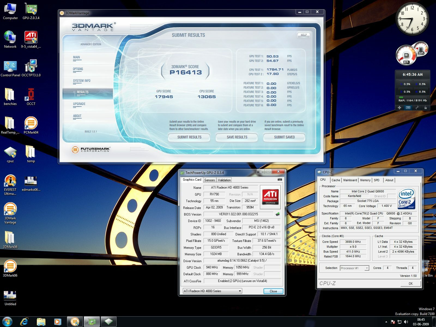The width and height of the screenshot is (436, 327).
Task: Launch PCMark04 shortcut
Action: [x=31, y=126]
